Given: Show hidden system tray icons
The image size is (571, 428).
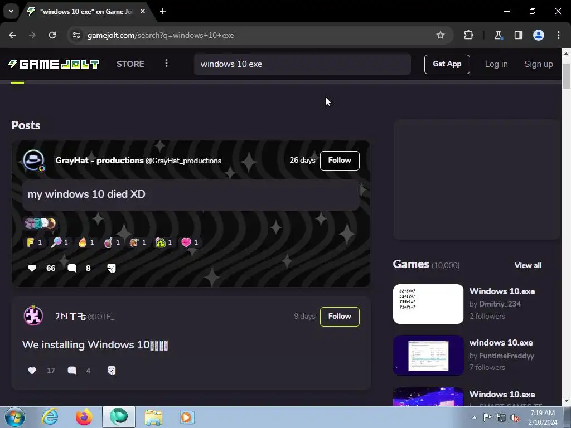Looking at the screenshot, I should click(474, 417).
